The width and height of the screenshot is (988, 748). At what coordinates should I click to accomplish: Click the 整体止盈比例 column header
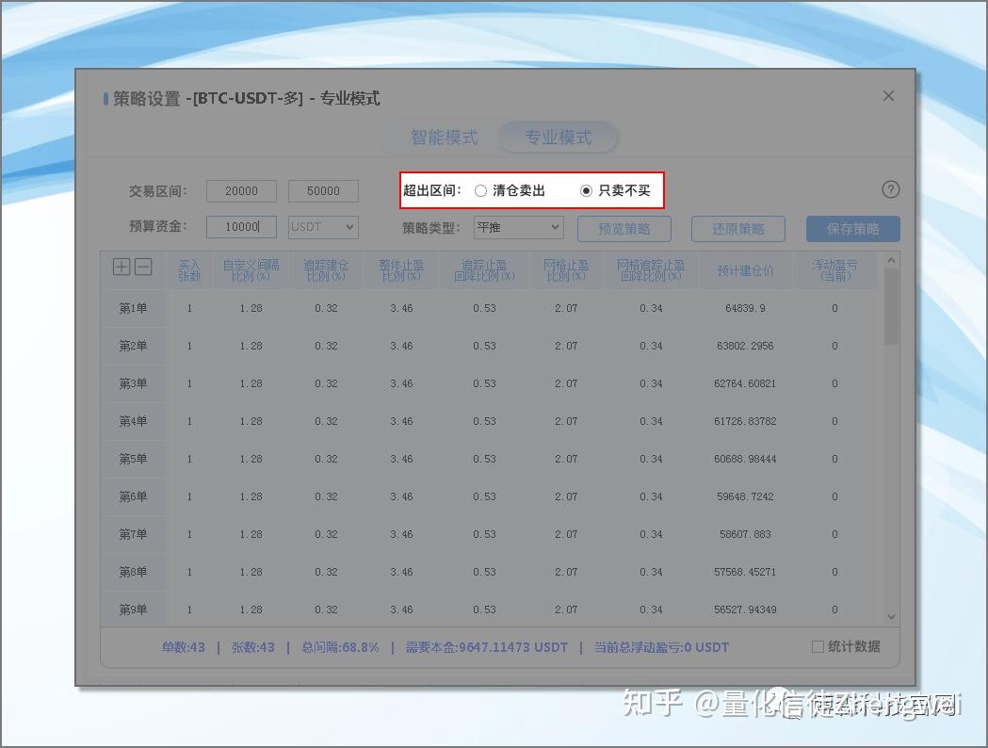tap(401, 270)
